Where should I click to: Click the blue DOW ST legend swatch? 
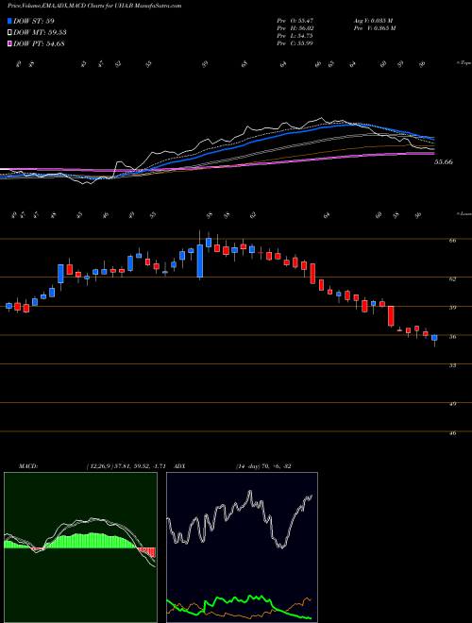[x=9, y=21]
